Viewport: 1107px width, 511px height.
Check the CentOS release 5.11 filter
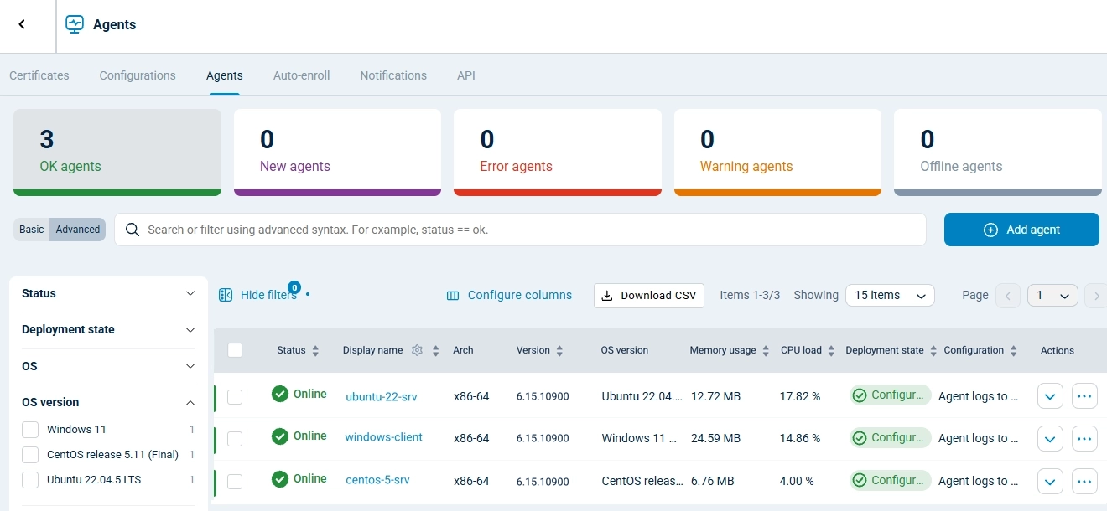click(30, 455)
